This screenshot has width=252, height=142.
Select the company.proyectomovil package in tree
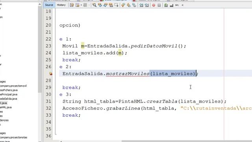[x=13, y=86]
